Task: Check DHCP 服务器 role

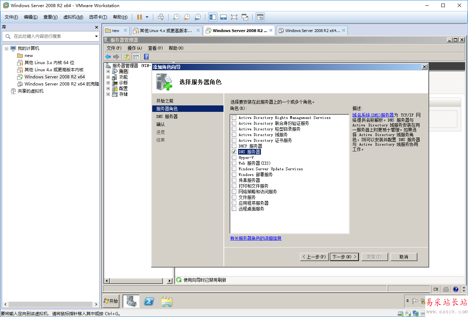Action: click(234, 146)
